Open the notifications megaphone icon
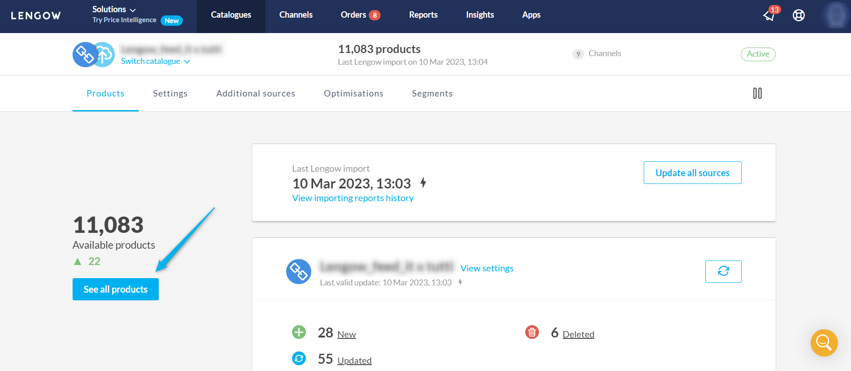This screenshot has width=851, height=371. (x=769, y=15)
